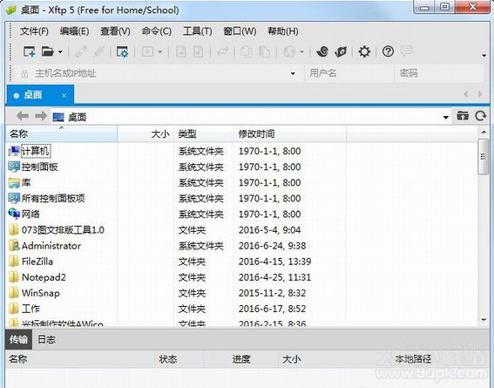Open the 窗口(W) menu
The height and width of the screenshot is (388, 494).
(240, 31)
